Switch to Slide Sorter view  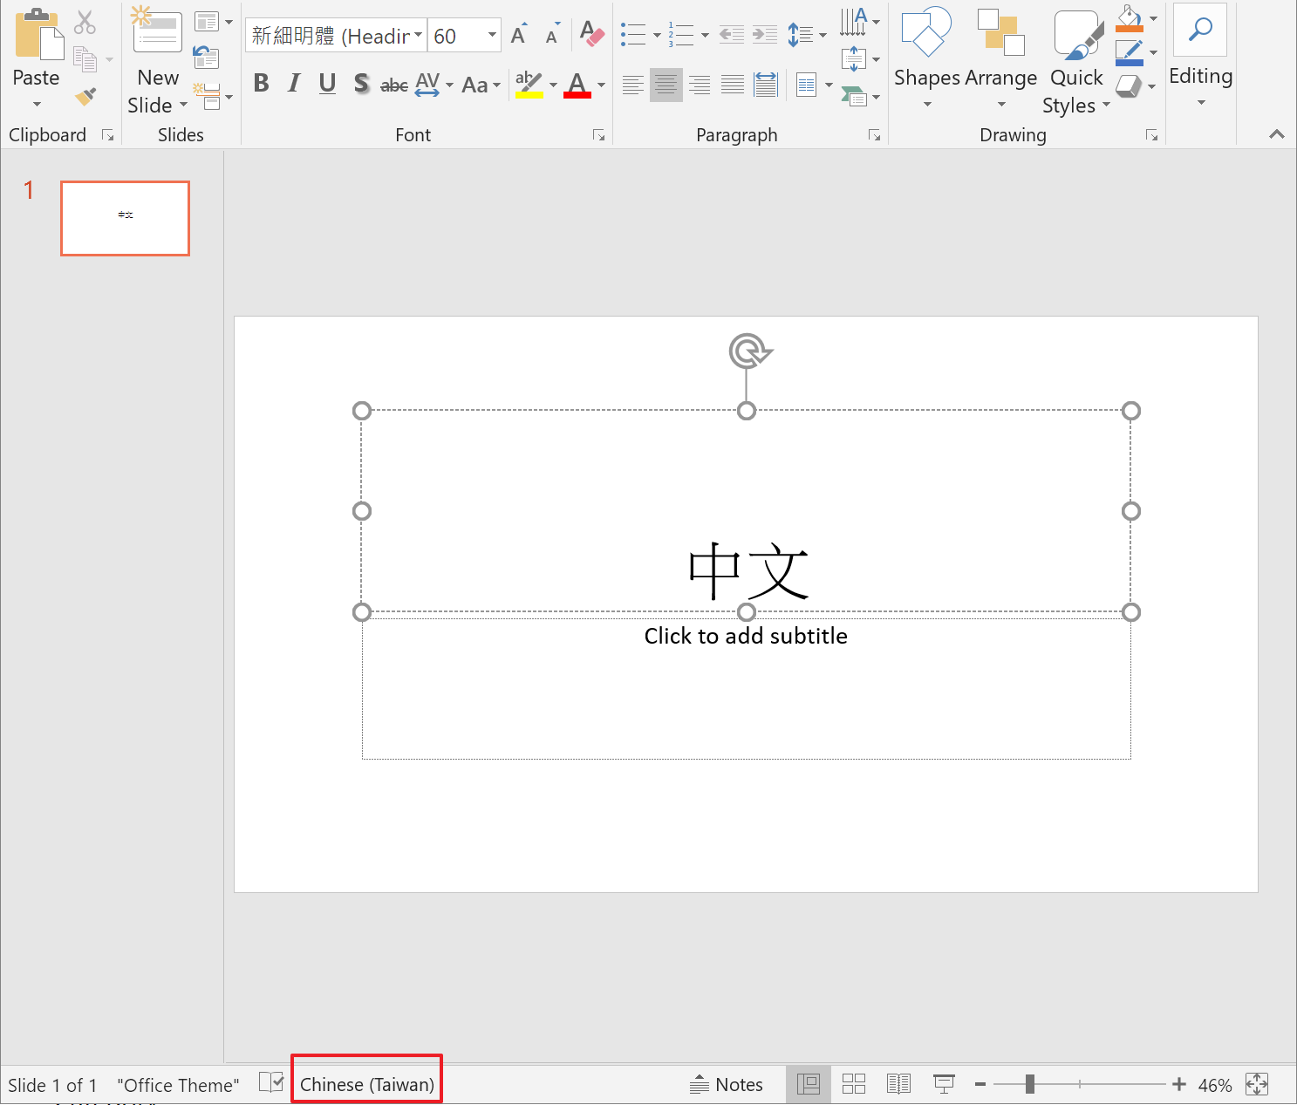854,1084
